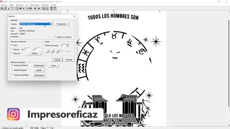Click the second binoculars find-next icon
230x129 pixels.
click(x=55, y=9)
